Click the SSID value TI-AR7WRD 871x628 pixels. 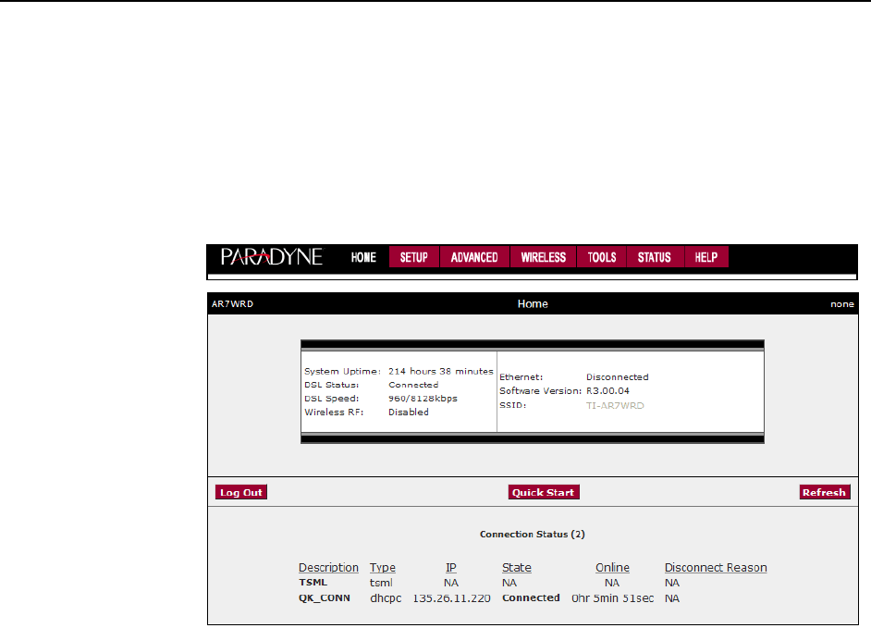click(615, 406)
